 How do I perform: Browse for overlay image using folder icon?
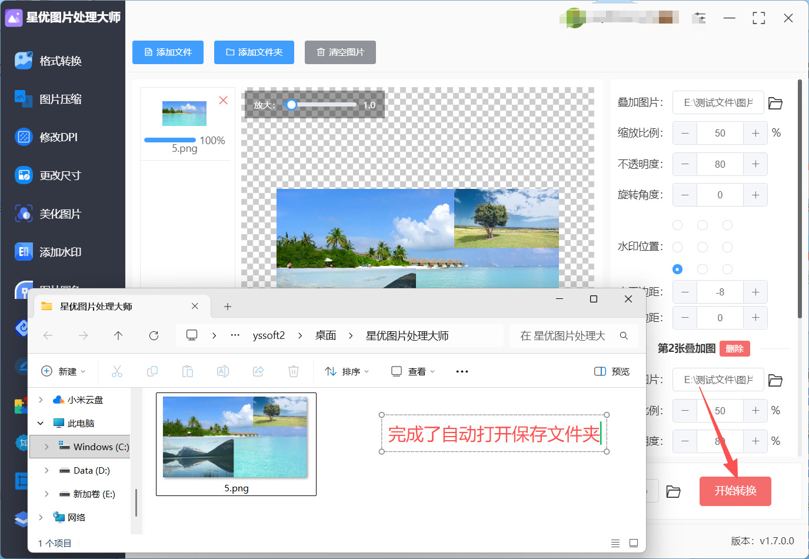point(775,103)
